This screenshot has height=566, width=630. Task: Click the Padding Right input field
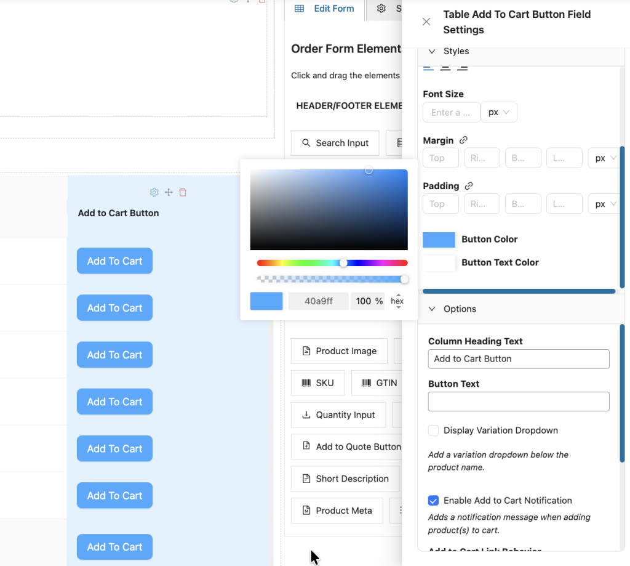coord(482,204)
